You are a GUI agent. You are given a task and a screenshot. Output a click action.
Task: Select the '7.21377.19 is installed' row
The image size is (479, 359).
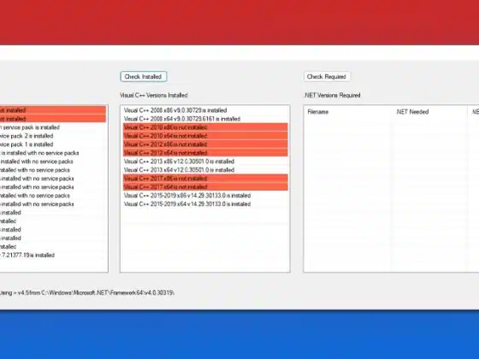(x=53, y=256)
